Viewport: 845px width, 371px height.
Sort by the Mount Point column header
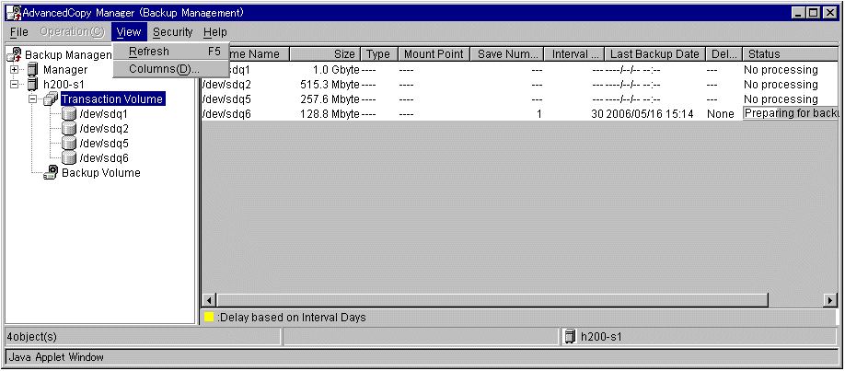(434, 54)
